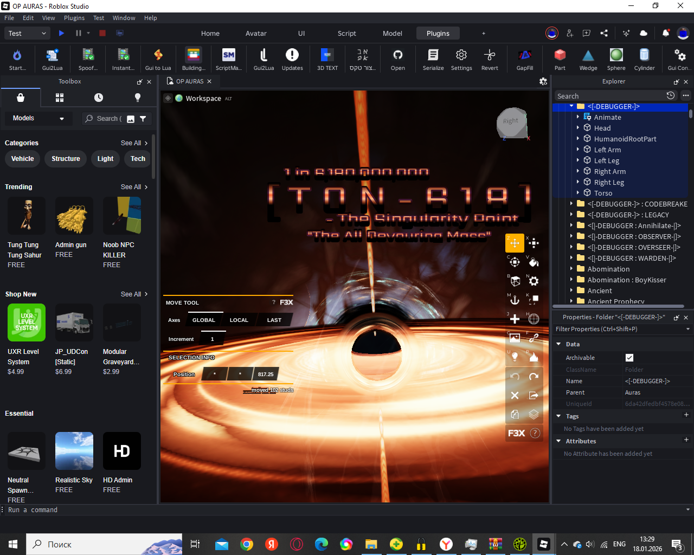Set move axes to GLOBAL

204,320
